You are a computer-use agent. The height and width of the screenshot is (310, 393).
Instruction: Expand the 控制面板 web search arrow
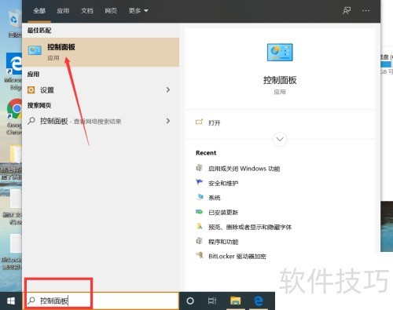pyautogui.click(x=168, y=121)
